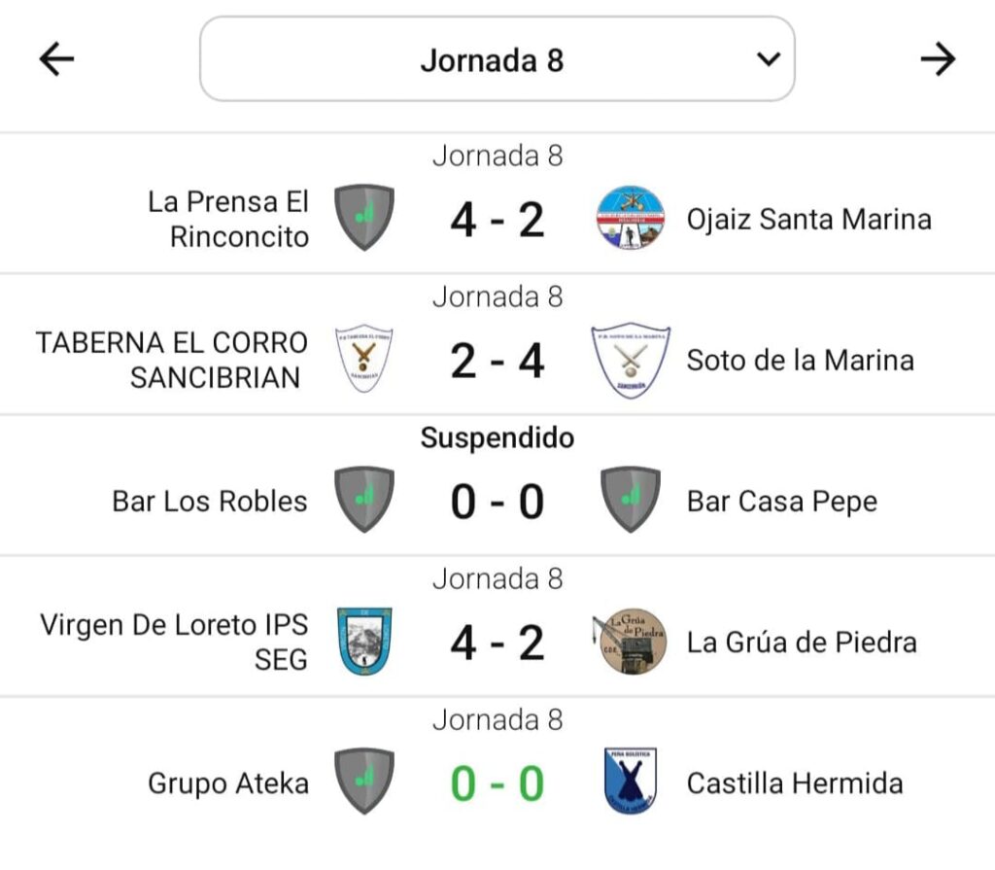
Task: View the Suspendido 0 - 0 match
Action: (x=497, y=486)
